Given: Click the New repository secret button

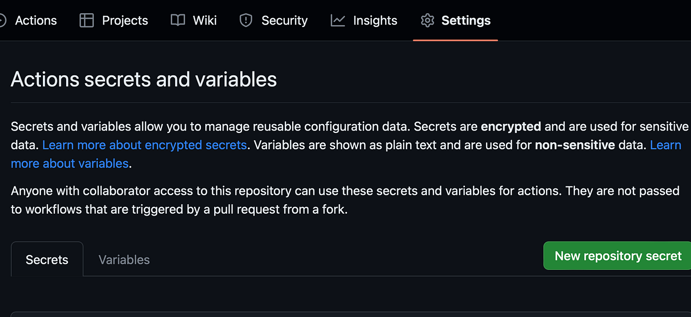Looking at the screenshot, I should pyautogui.click(x=618, y=256).
